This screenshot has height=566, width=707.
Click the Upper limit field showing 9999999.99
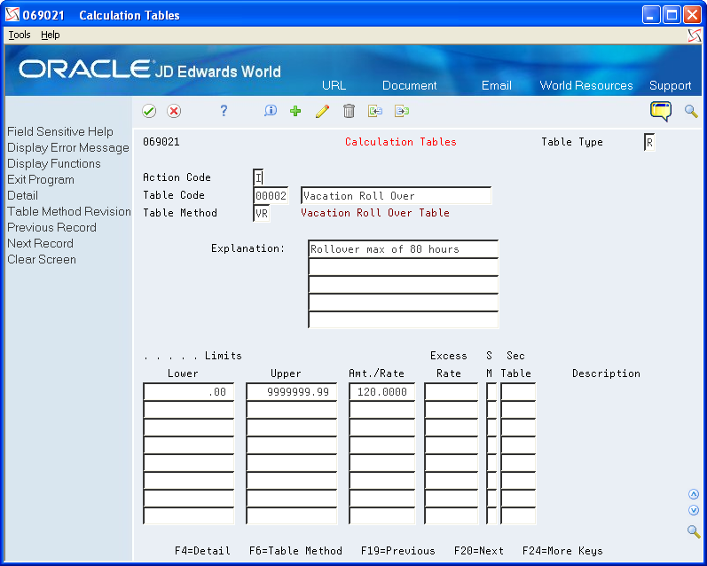(x=292, y=392)
